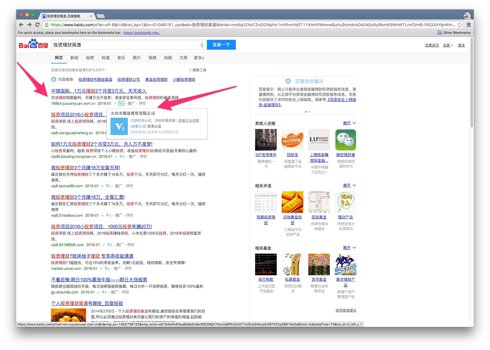The height and width of the screenshot is (350, 490).
Task: Click the V1 badge beside vip8.51redbox.com
Action: pyautogui.click(x=109, y=215)
